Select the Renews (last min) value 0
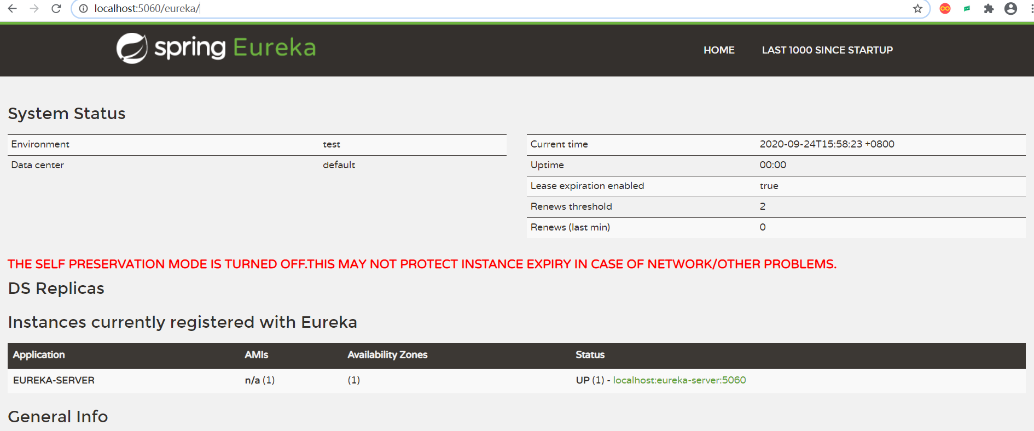1034x431 pixels. click(x=763, y=227)
